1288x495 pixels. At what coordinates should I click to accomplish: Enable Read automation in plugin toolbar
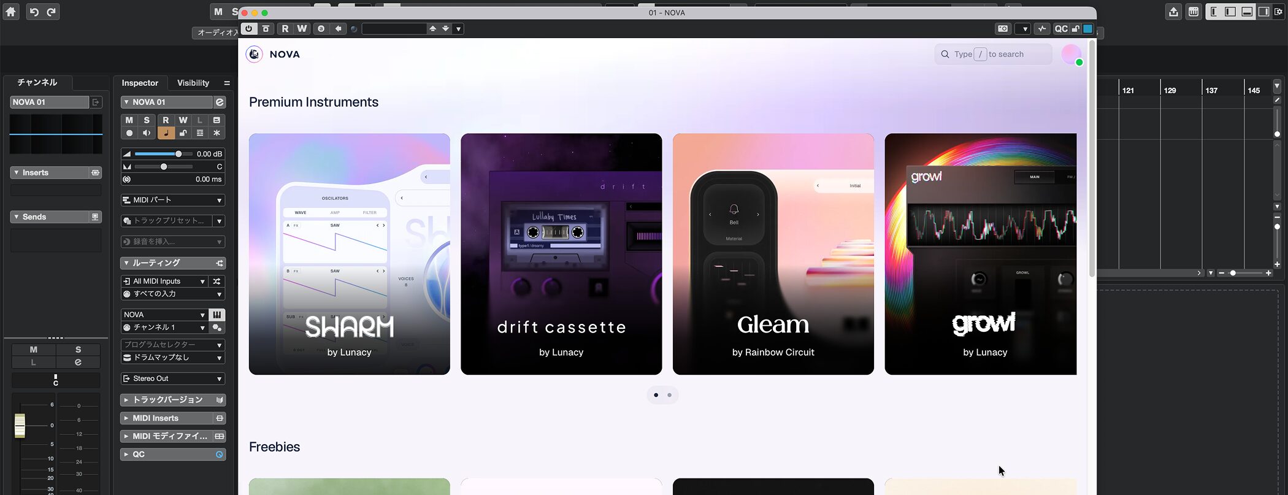coord(285,29)
